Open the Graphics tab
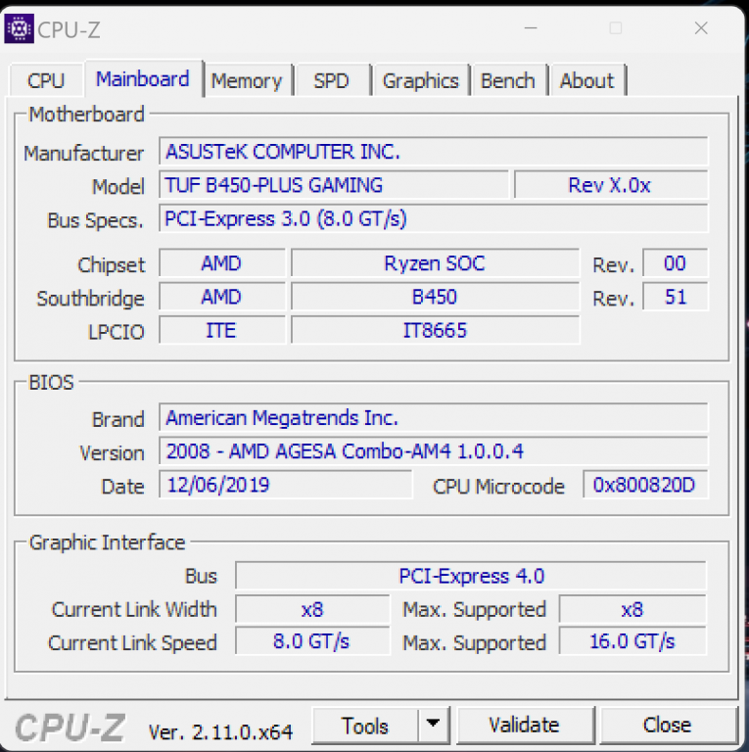Viewport: 749px width, 752px height. (x=421, y=80)
